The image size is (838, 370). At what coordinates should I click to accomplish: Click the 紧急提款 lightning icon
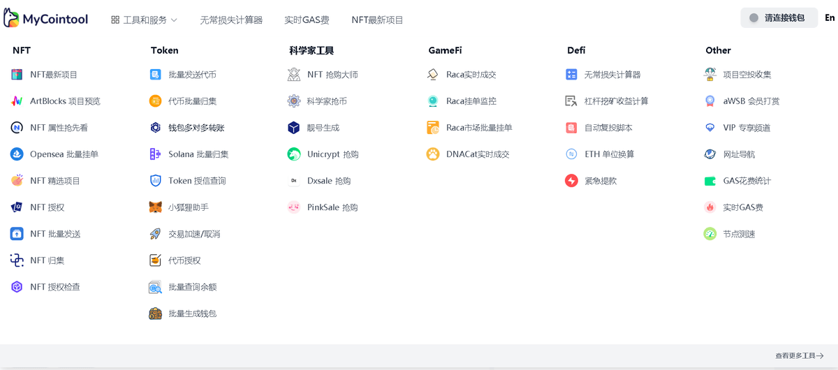[571, 181]
